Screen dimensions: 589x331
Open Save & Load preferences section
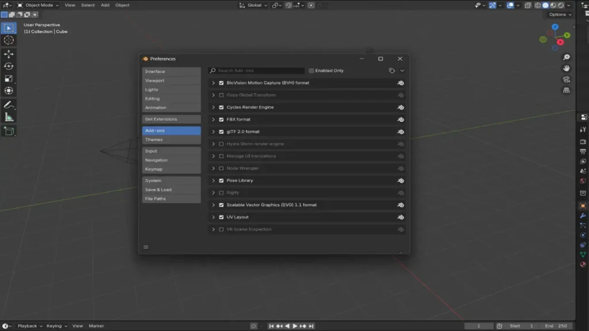(x=171, y=190)
